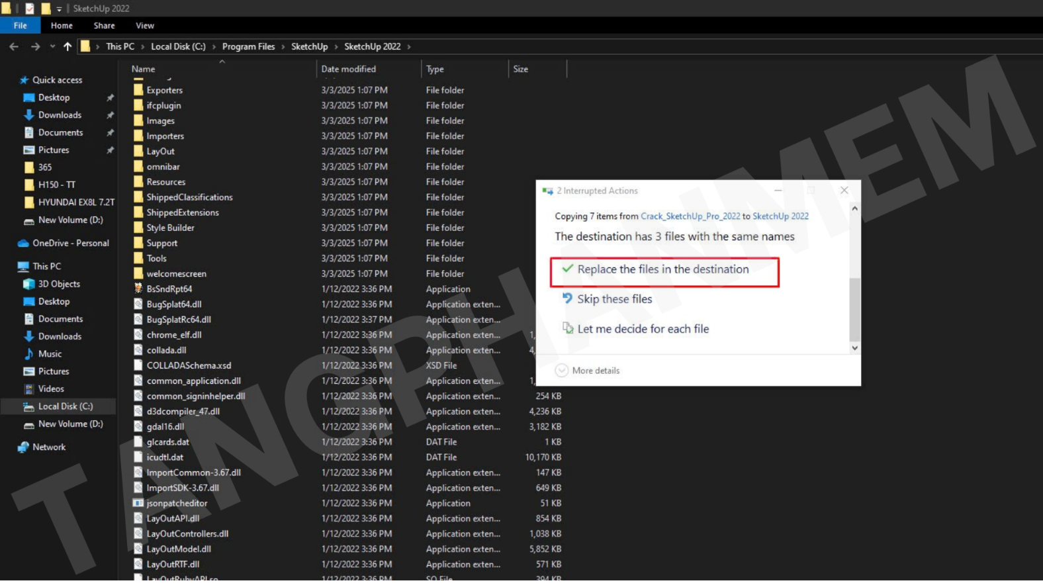The width and height of the screenshot is (1043, 587).
Task: Open SketchUp 2022 destination link in dialog
Action: tap(780, 216)
